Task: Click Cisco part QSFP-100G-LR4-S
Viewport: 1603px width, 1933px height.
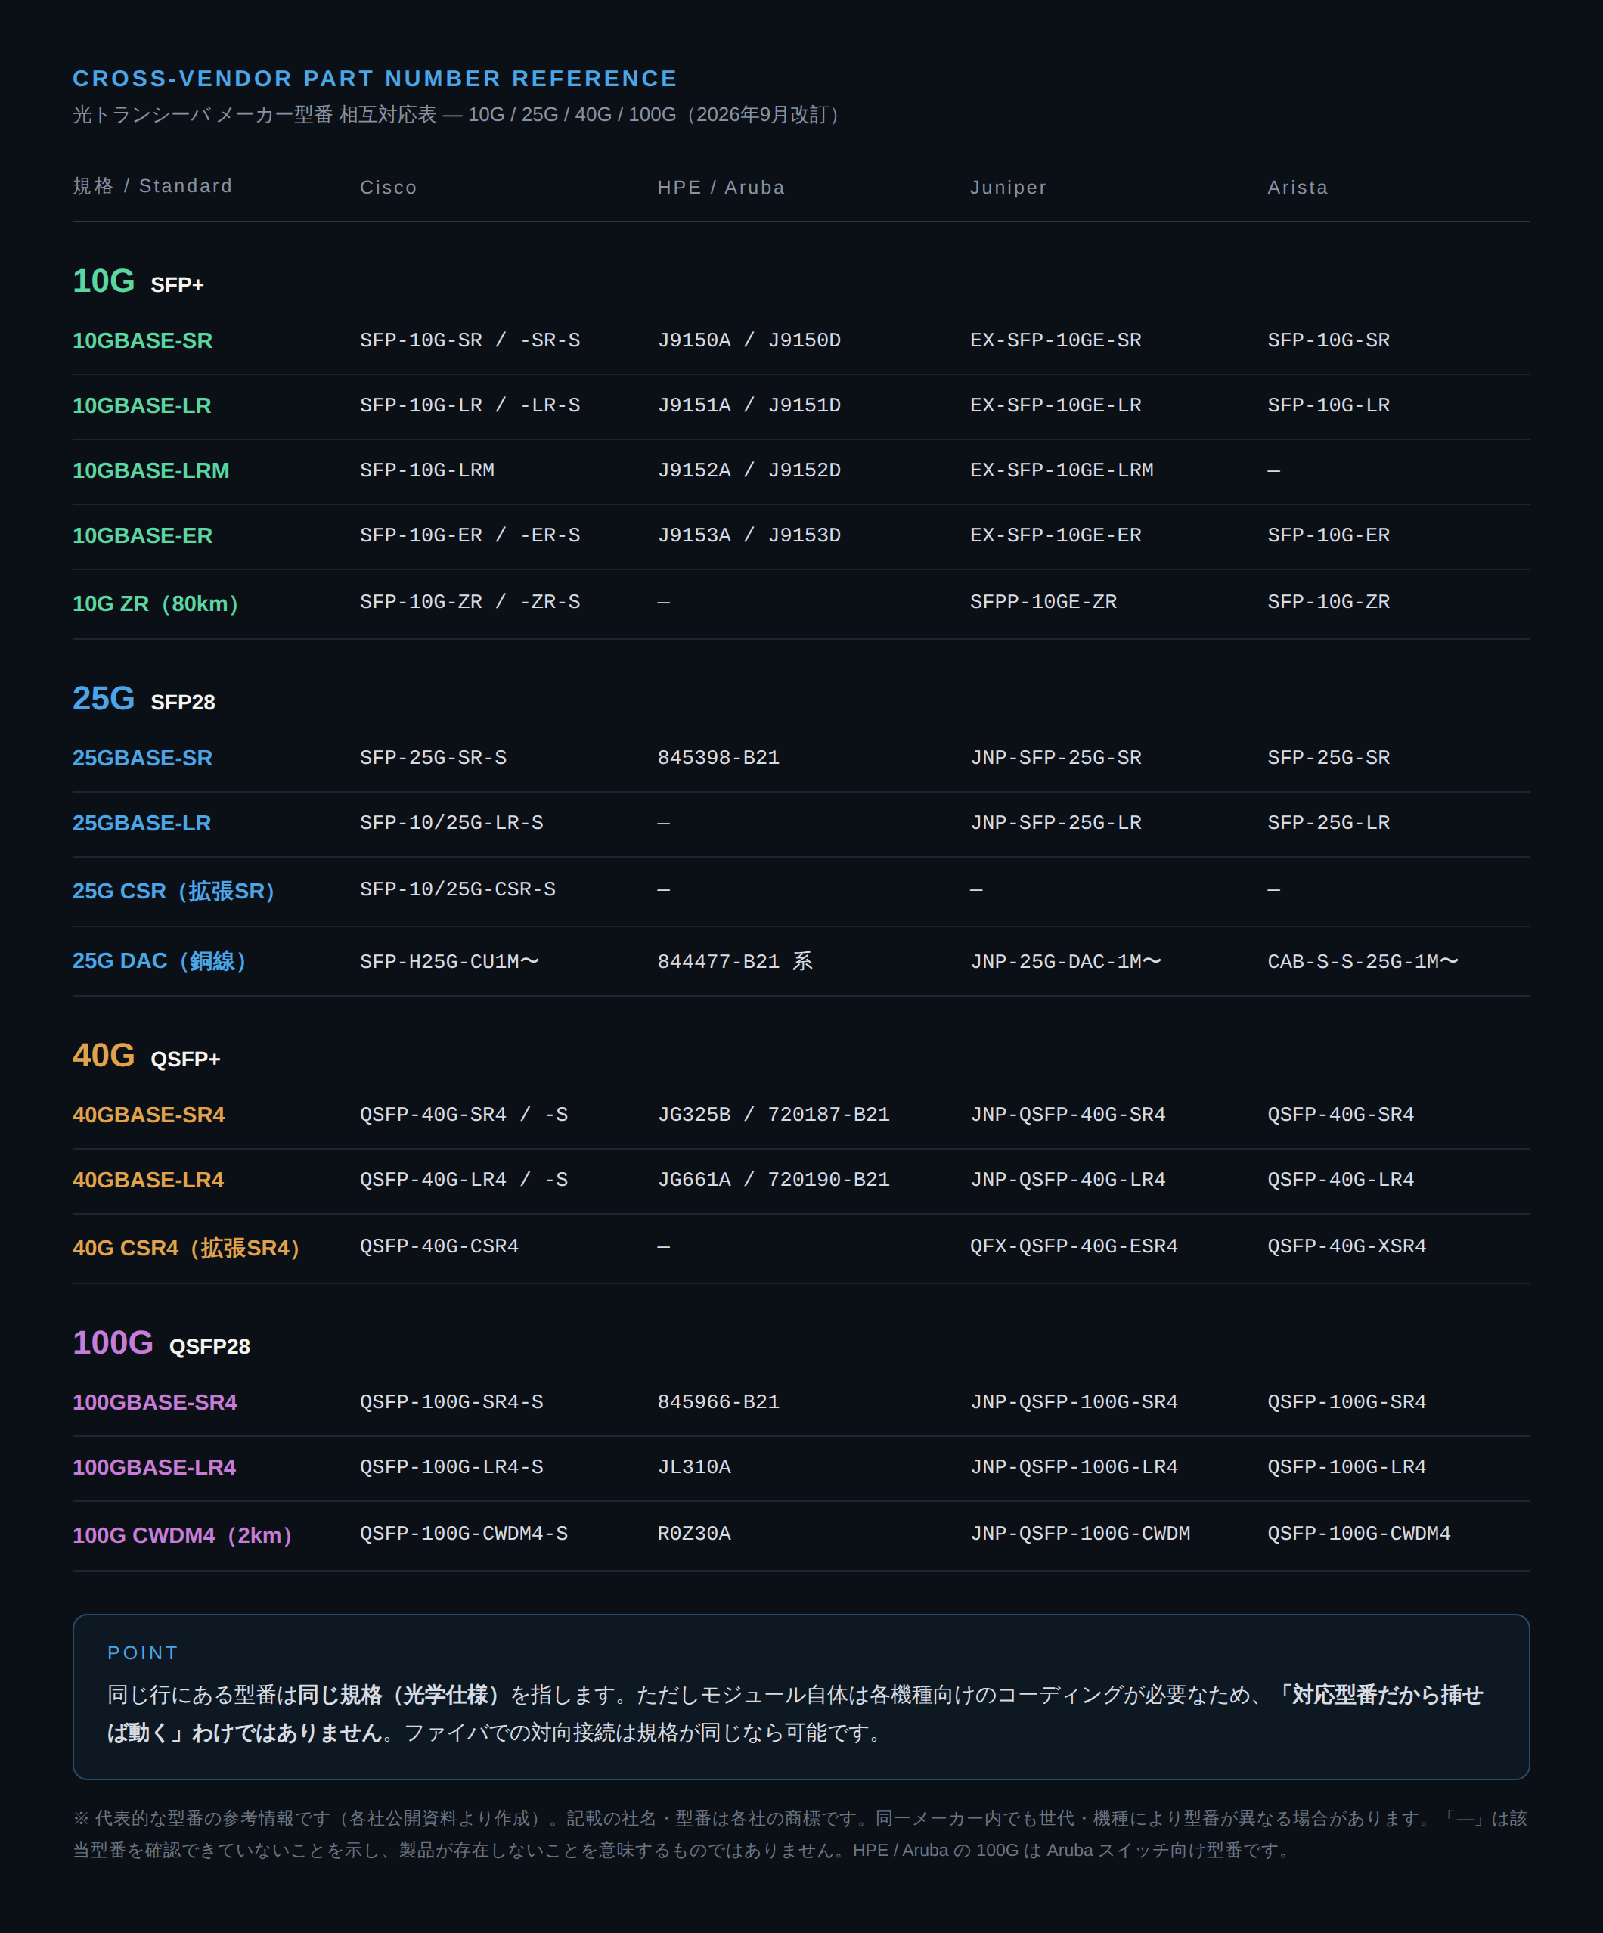Action: tap(451, 1467)
